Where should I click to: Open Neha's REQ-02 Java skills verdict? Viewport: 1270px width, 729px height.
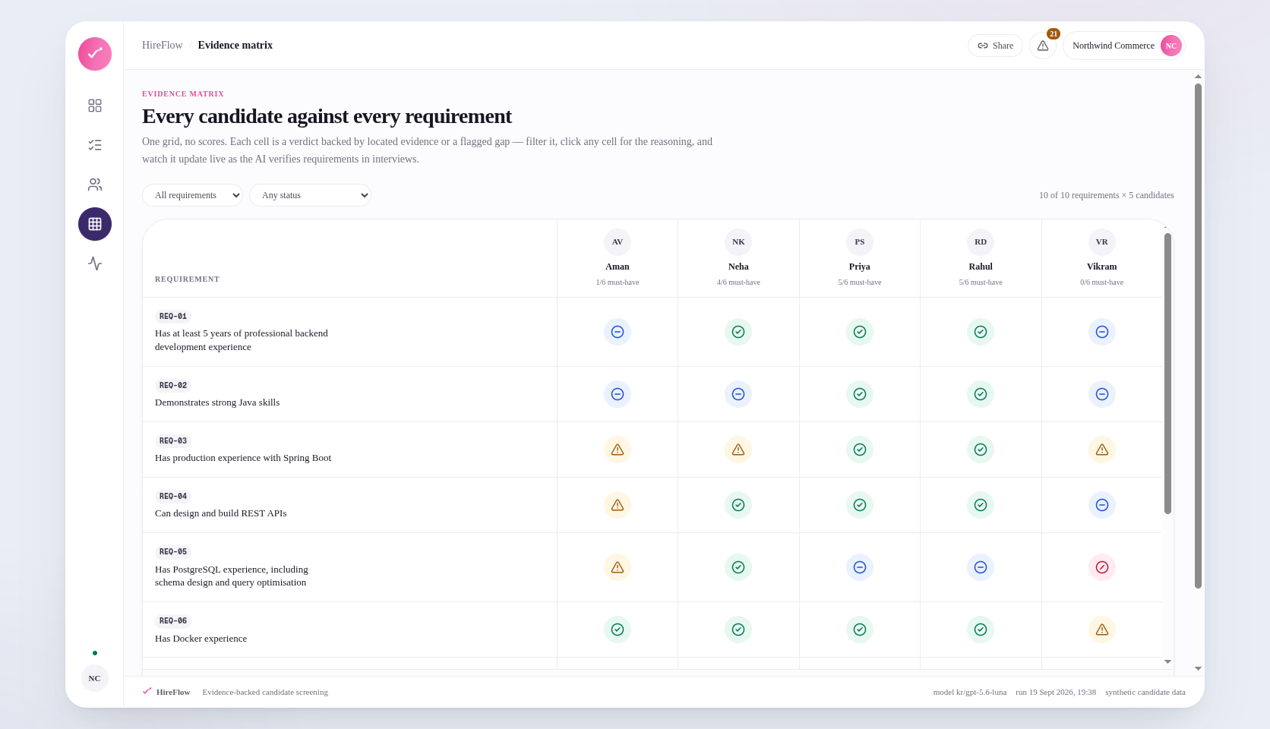point(738,394)
